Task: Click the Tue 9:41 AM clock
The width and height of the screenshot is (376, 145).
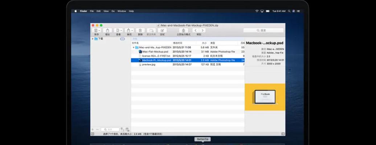Action: pyautogui.click(x=279, y=11)
